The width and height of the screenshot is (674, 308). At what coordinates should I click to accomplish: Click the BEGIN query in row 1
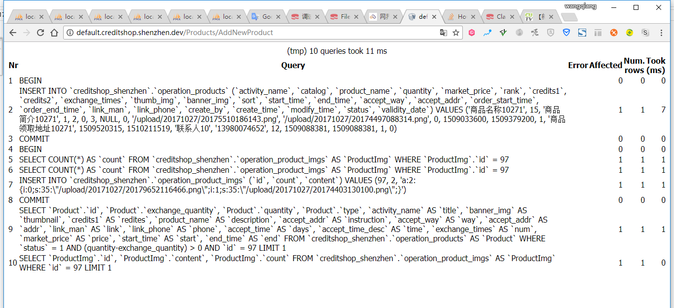(31, 80)
